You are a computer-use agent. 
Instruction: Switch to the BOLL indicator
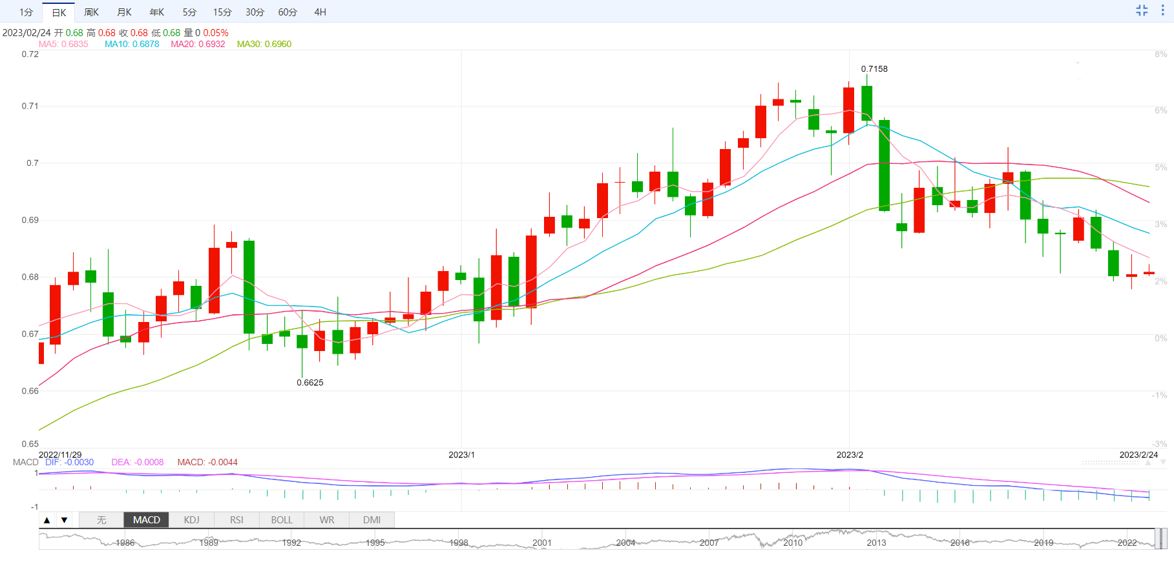[282, 520]
